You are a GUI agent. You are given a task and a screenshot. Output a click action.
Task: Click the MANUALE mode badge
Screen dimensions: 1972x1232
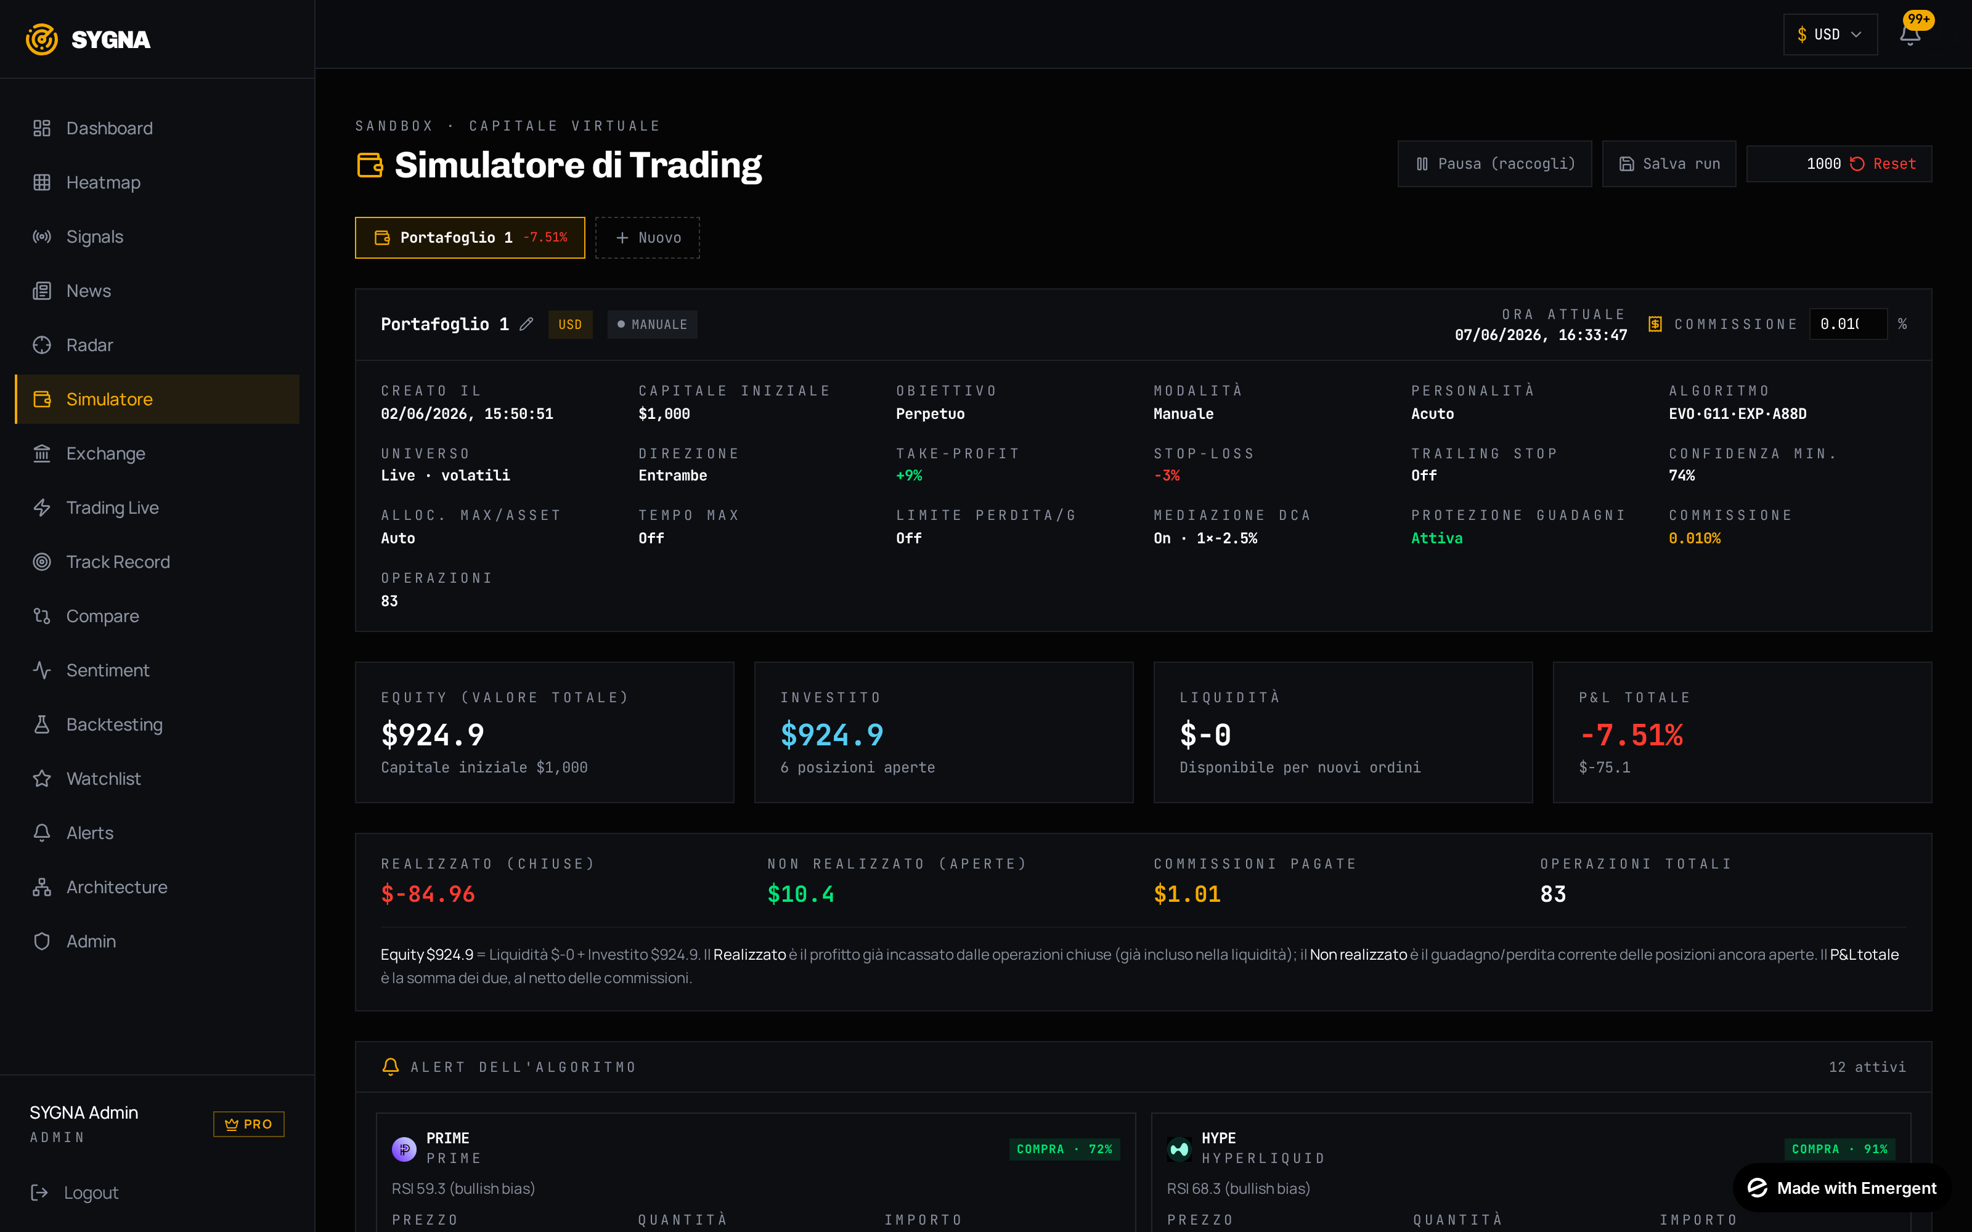point(652,324)
